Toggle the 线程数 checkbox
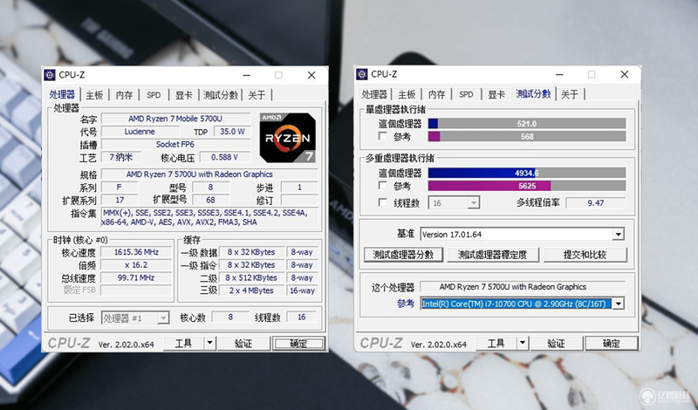This screenshot has height=410, width=698. point(382,202)
